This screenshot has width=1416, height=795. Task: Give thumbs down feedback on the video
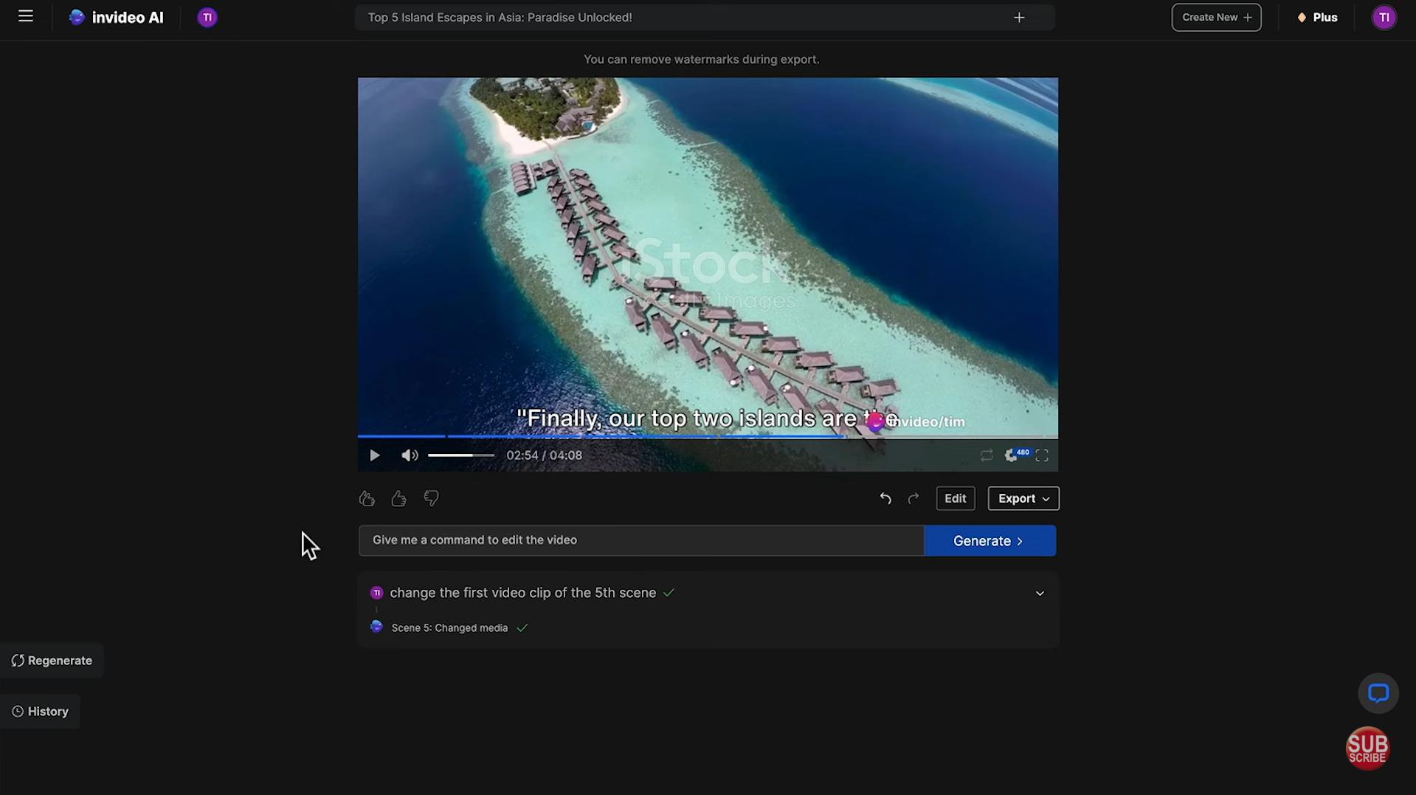pos(431,498)
